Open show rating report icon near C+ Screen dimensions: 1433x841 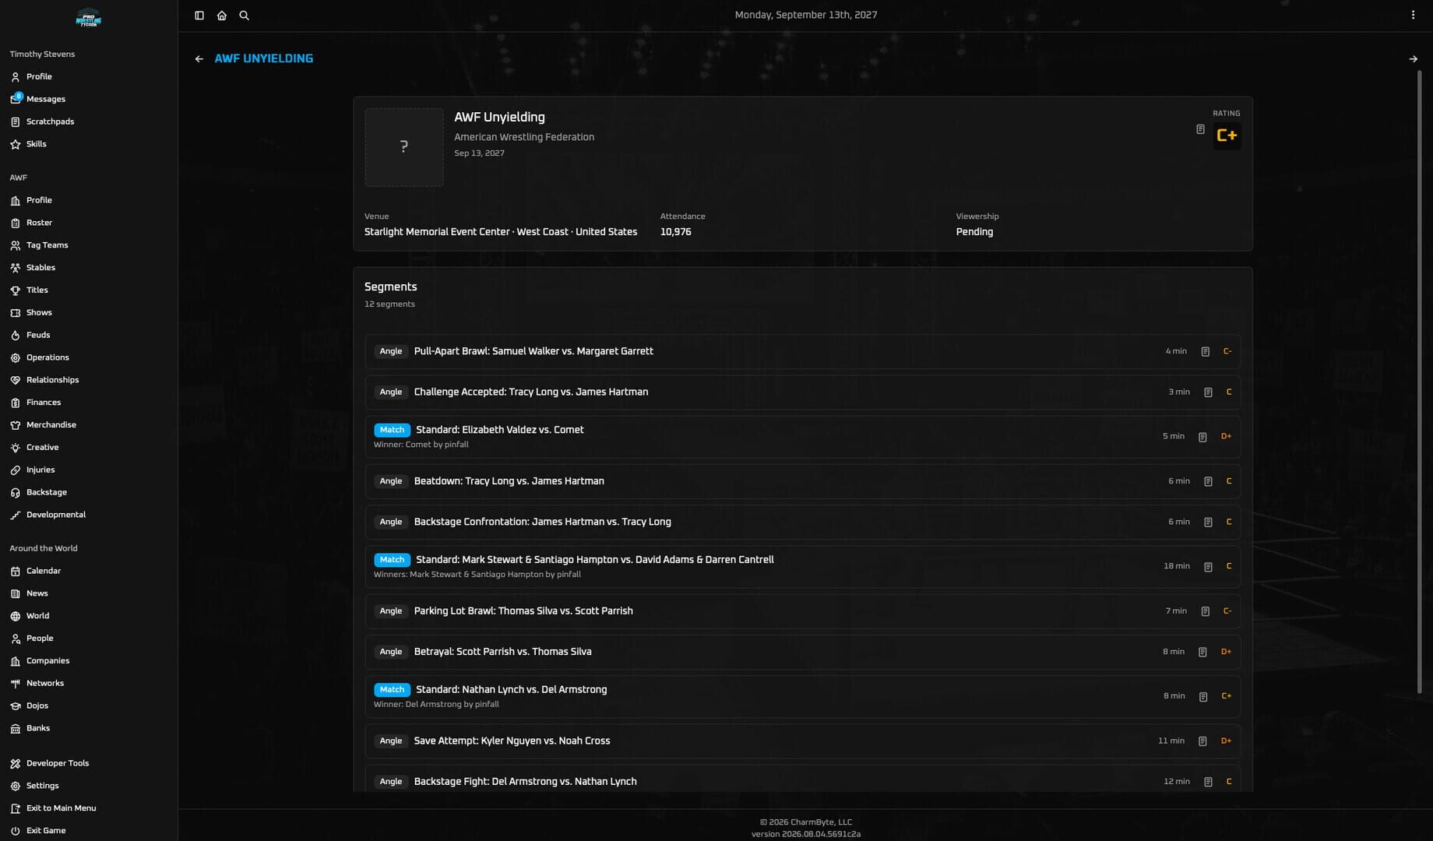1200,129
